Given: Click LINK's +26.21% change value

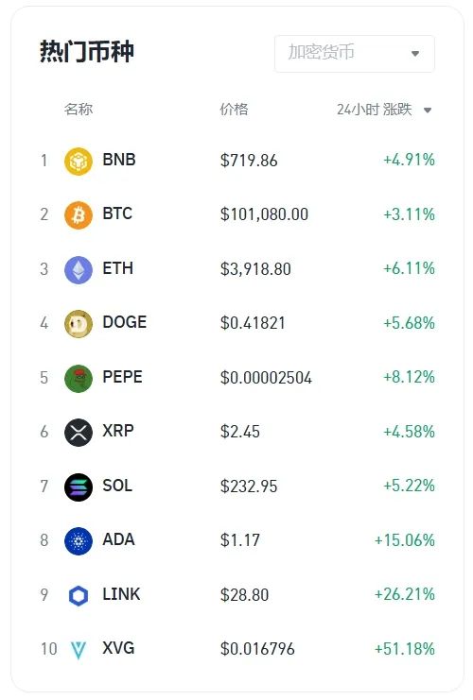Looking at the screenshot, I should pos(404,594).
